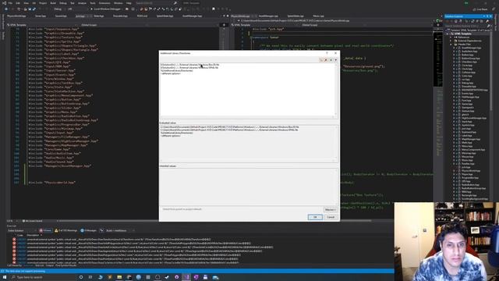Switch to the Output tab at bottom
The width and height of the screenshot is (499, 281).
[x=50, y=265]
